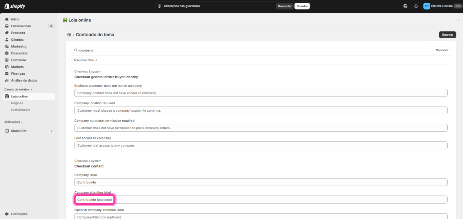The image size is (463, 219).
Task: Click the theme breadcrumb icon
Action: click(x=69, y=35)
